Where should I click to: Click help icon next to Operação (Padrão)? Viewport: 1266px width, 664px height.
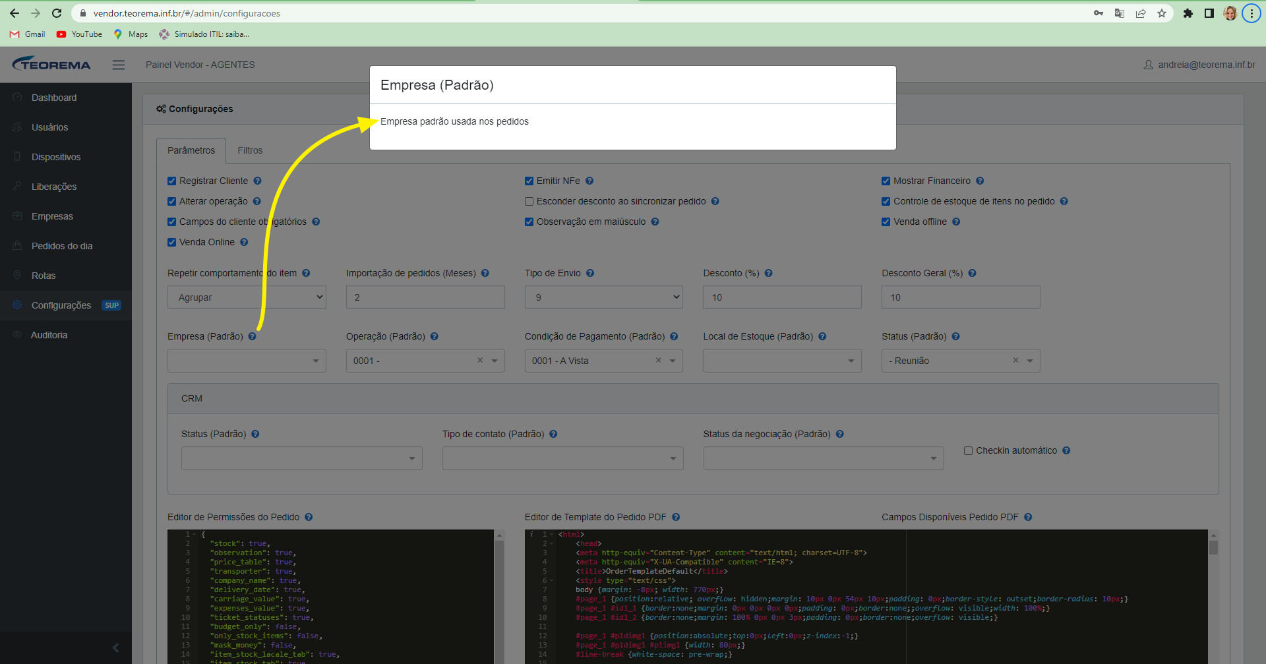click(434, 336)
